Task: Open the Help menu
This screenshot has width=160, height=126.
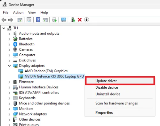Action: (44, 13)
